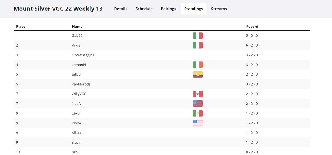Select player name LemonPi
The height and width of the screenshot is (155, 332).
[79, 65]
